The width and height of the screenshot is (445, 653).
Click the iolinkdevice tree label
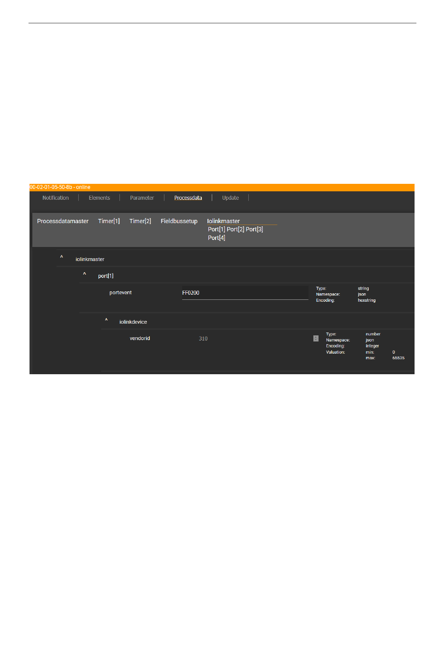pyautogui.click(x=133, y=322)
